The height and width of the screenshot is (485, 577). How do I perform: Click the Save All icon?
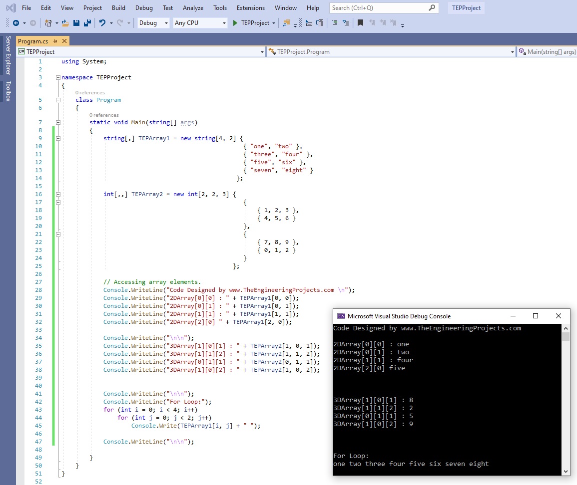click(x=87, y=23)
